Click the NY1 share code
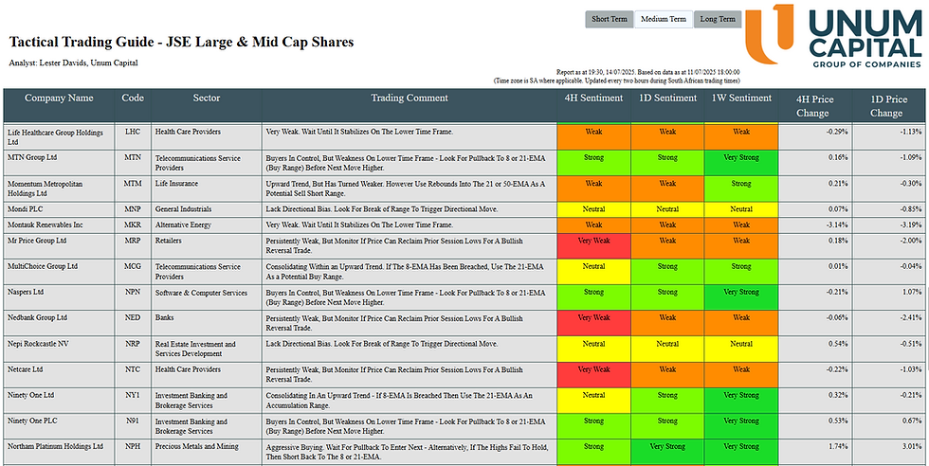Viewport: 929px width, 466px height. click(133, 396)
